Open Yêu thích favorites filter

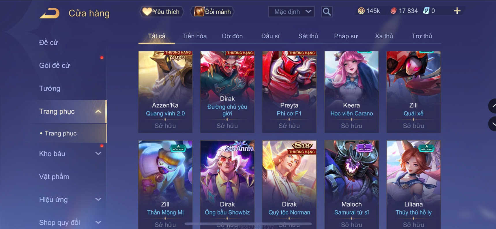[162, 12]
